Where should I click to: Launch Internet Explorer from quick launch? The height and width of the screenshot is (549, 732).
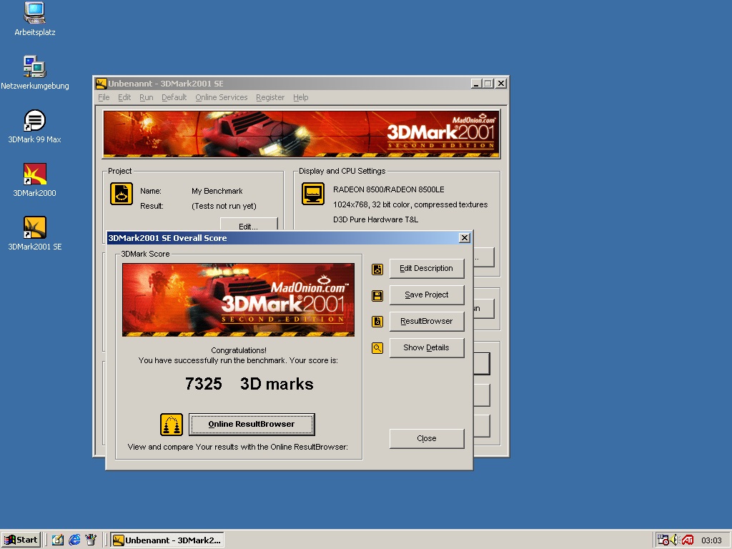pyautogui.click(x=74, y=540)
